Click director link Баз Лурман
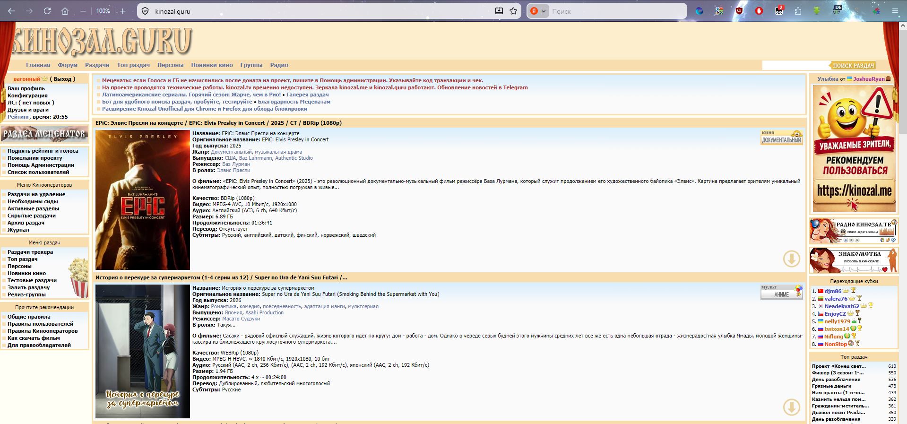The height and width of the screenshot is (424, 907). point(236,164)
